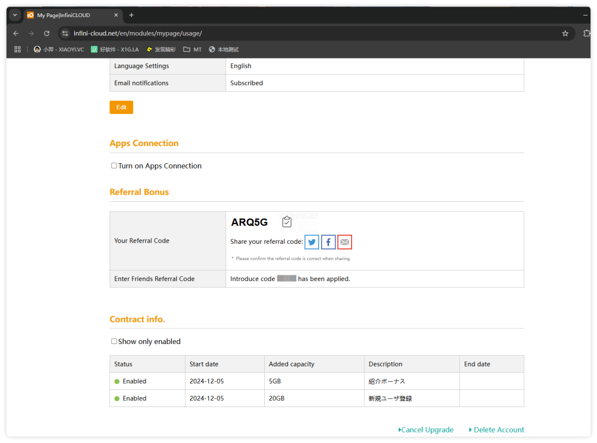The height and width of the screenshot is (443, 597).
Task: Open the browser apps grid icon
Action: [x=18, y=49]
